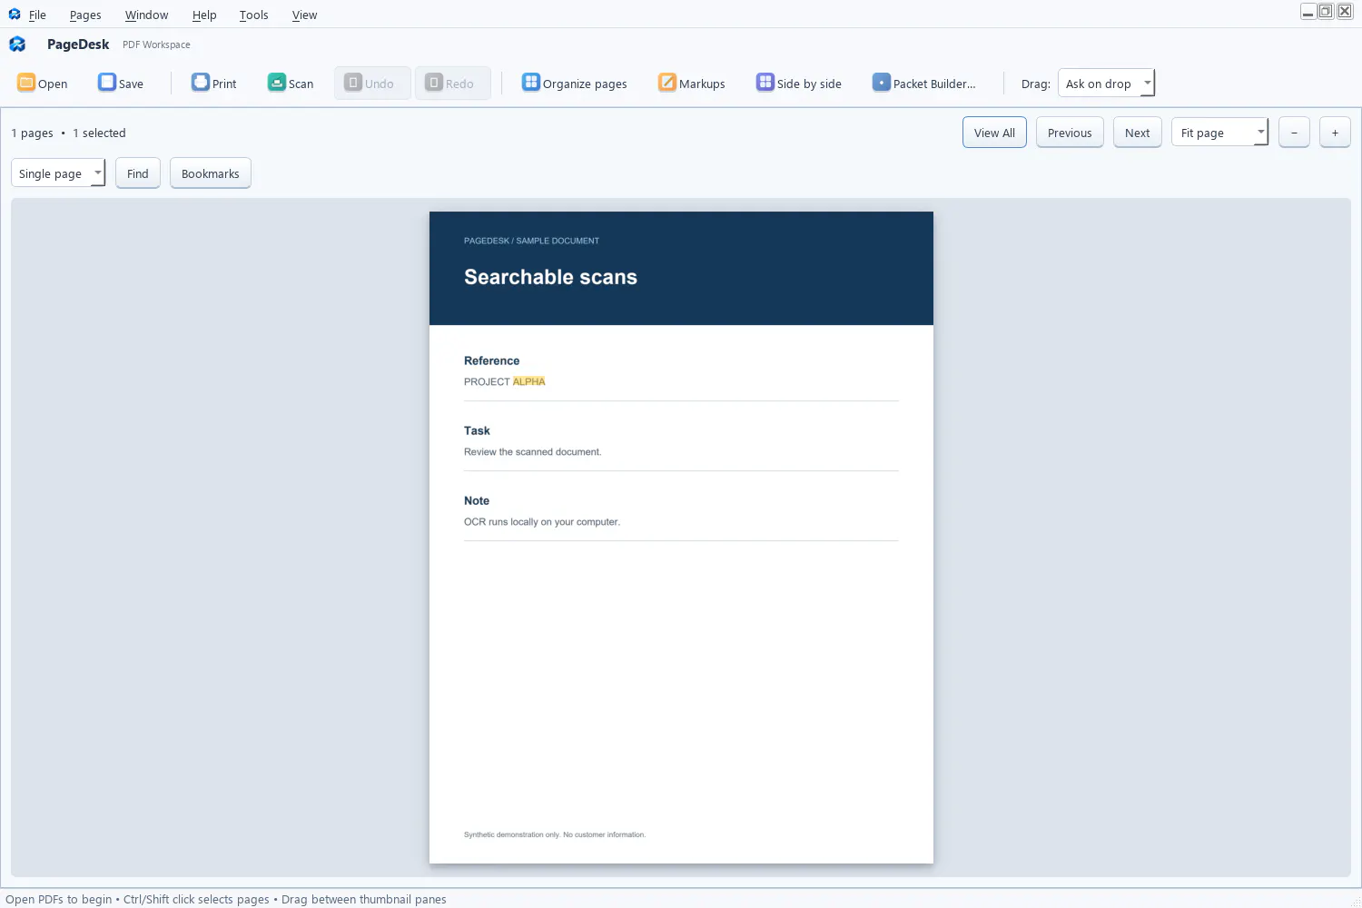1362x908 pixels.
Task: Open the Tools menu
Action: click(x=253, y=15)
